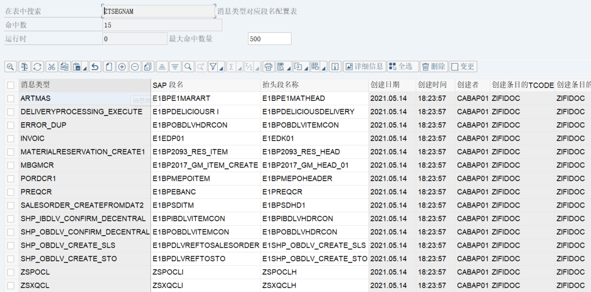The width and height of the screenshot is (591, 292).
Task: Click the Find next icon
Action: coord(200,67)
